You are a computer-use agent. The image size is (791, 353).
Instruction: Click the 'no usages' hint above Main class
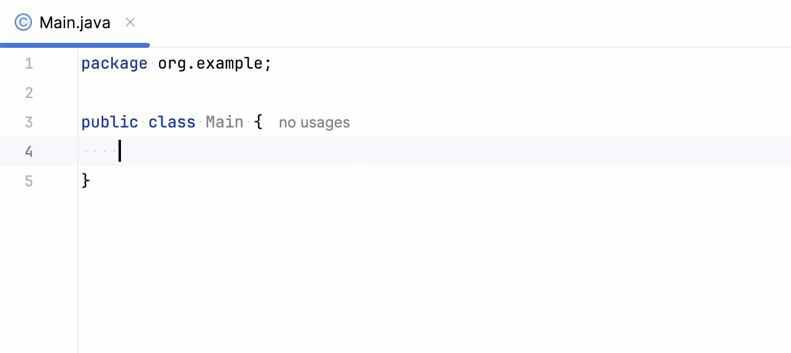tap(314, 122)
